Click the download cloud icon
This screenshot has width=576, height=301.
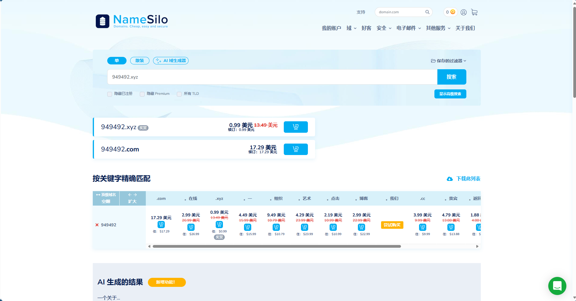coord(449,179)
